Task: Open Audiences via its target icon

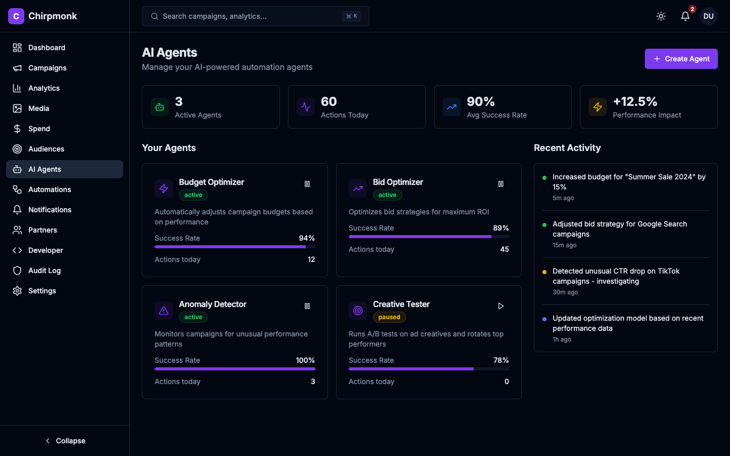Action: [x=17, y=149]
